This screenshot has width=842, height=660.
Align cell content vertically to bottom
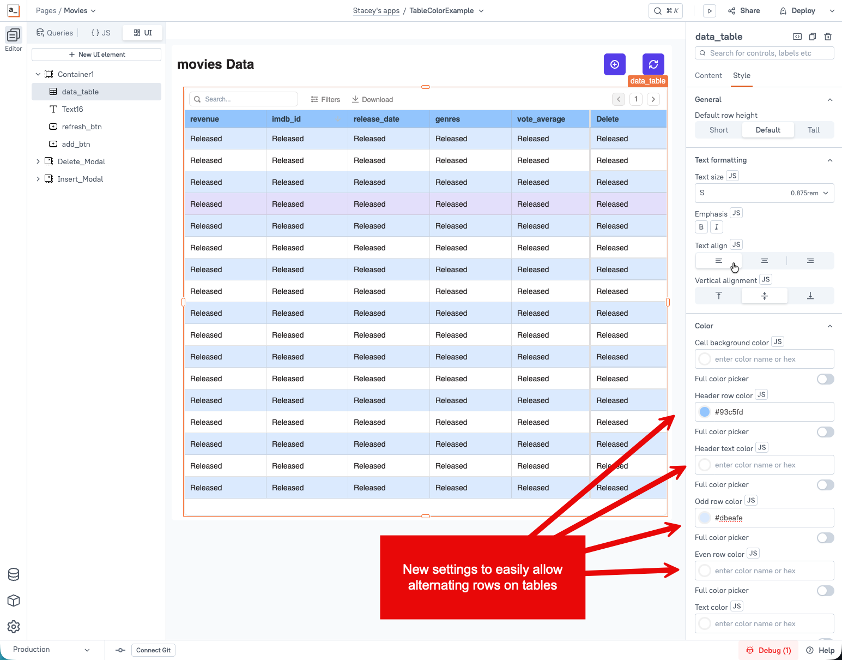[810, 296]
